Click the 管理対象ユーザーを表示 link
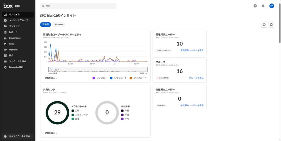 tap(192, 50)
